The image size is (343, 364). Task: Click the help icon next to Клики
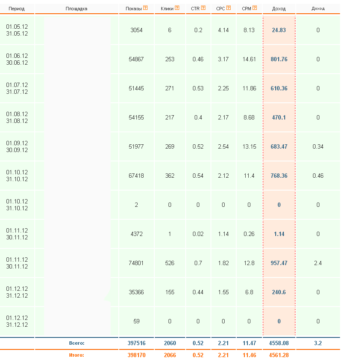click(x=177, y=8)
